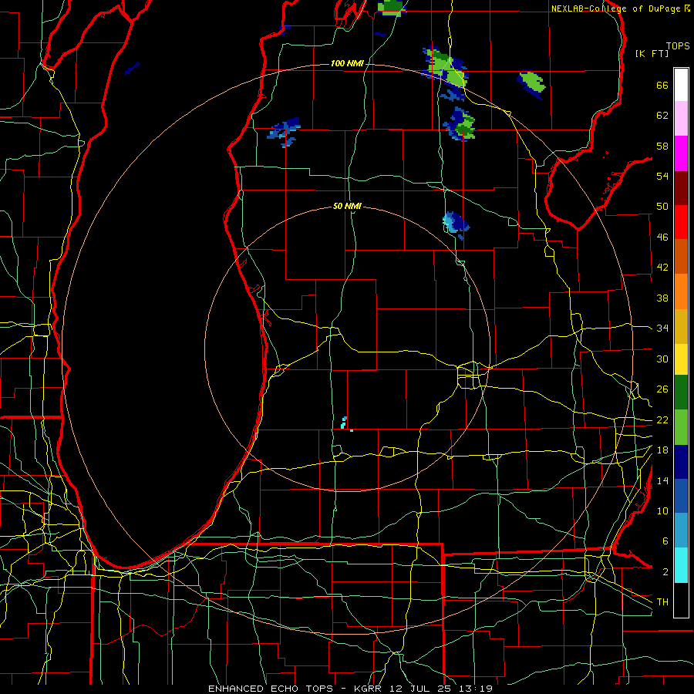
Task: Click the green echo crossing the 100 NMI ring
Action: point(446,68)
